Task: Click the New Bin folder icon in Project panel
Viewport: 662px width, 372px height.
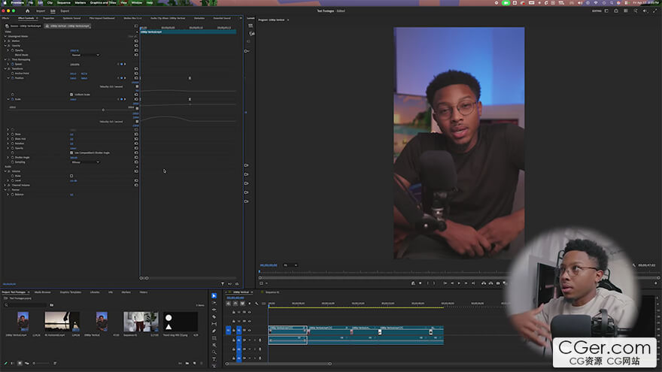Action: pos(187,363)
